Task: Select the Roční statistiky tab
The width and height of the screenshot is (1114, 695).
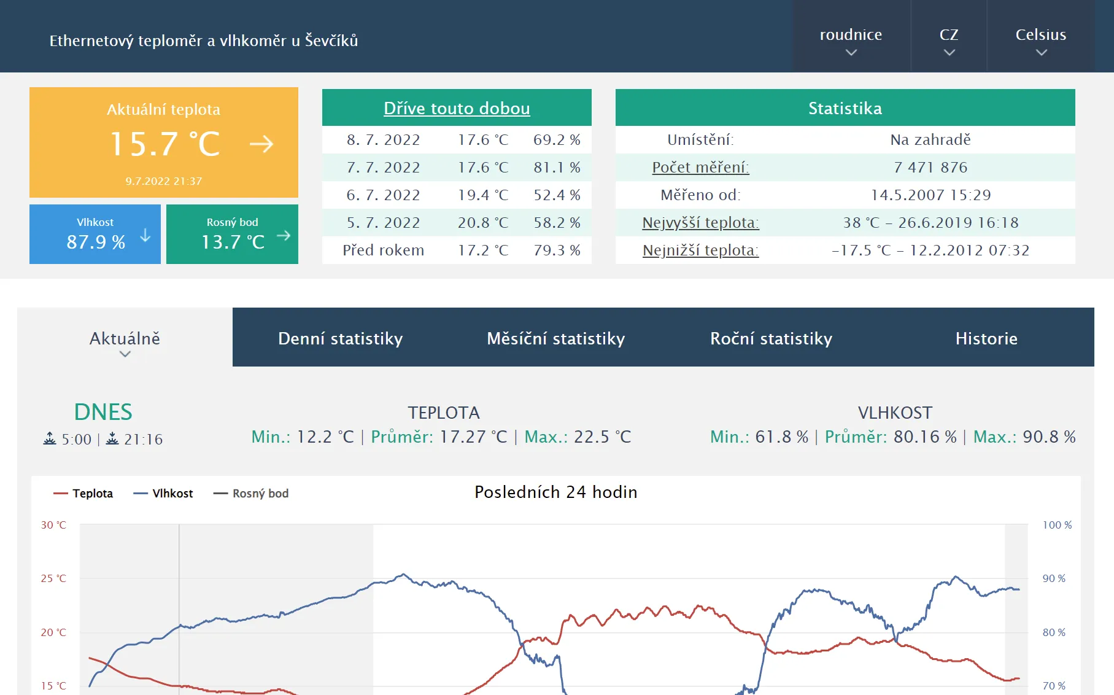Action: pyautogui.click(x=771, y=338)
